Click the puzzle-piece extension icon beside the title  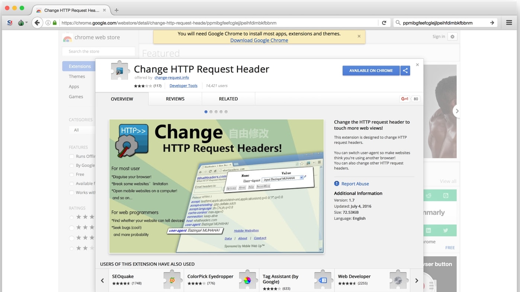tap(120, 70)
